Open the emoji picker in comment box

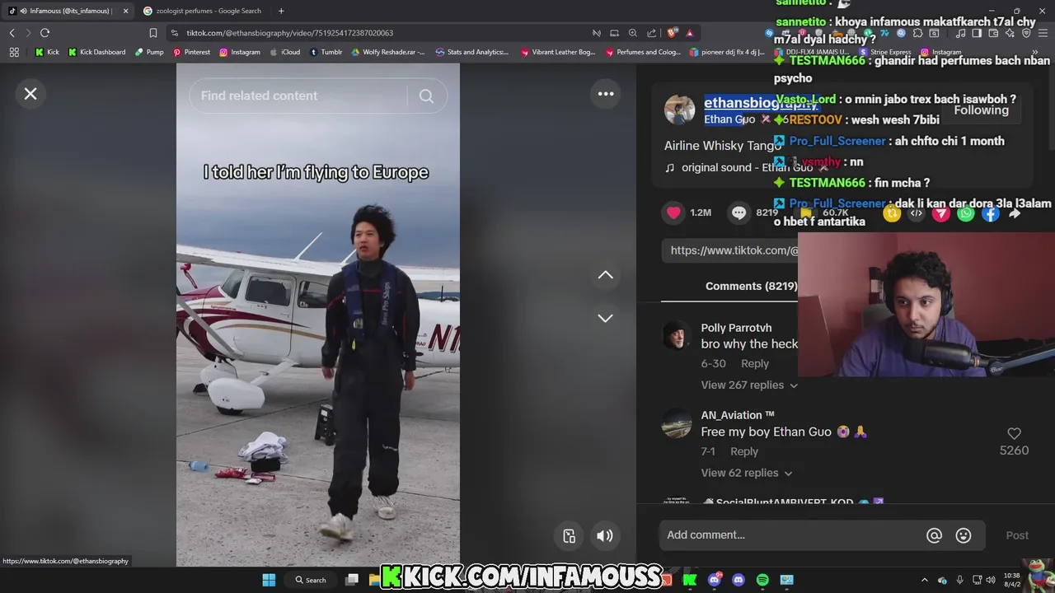click(x=964, y=536)
